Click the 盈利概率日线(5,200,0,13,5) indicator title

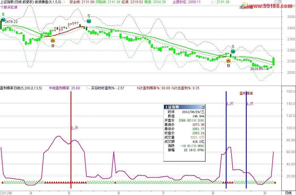(21, 88)
